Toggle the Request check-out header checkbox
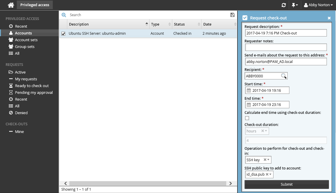 [x=245, y=18]
